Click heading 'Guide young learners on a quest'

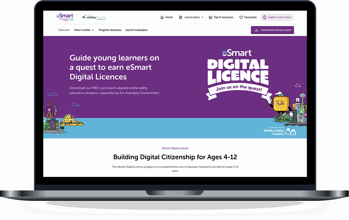coord(114,67)
